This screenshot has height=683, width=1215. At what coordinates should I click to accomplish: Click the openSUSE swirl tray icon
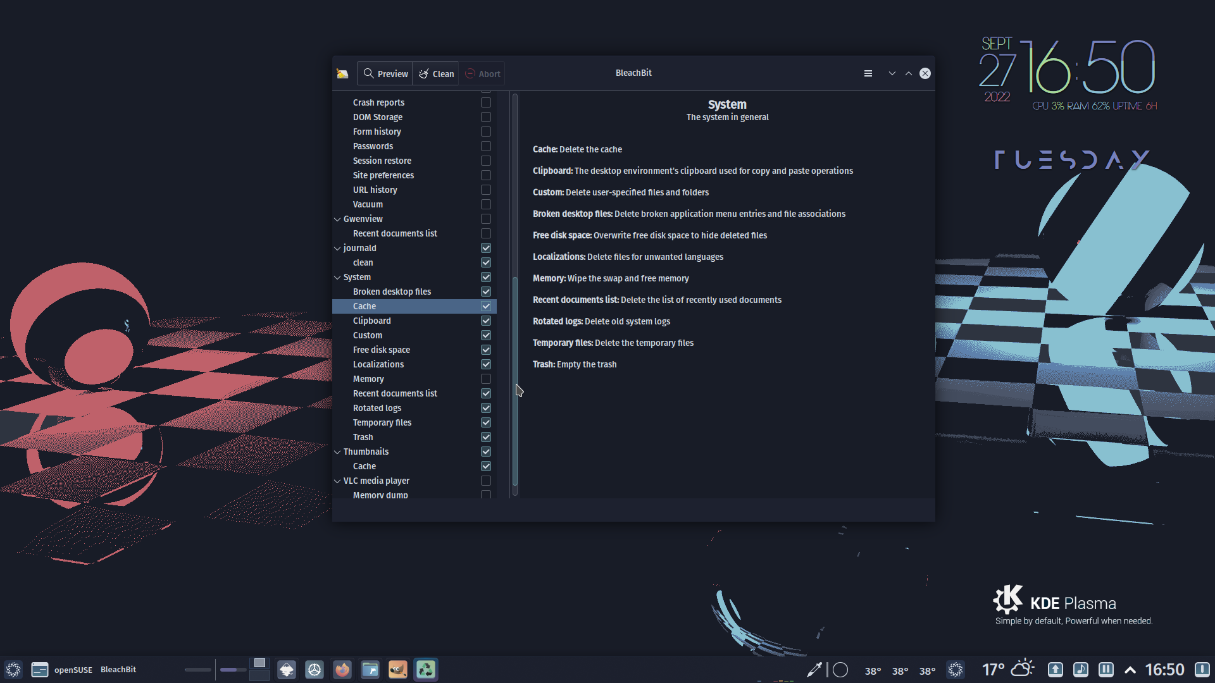point(956,670)
